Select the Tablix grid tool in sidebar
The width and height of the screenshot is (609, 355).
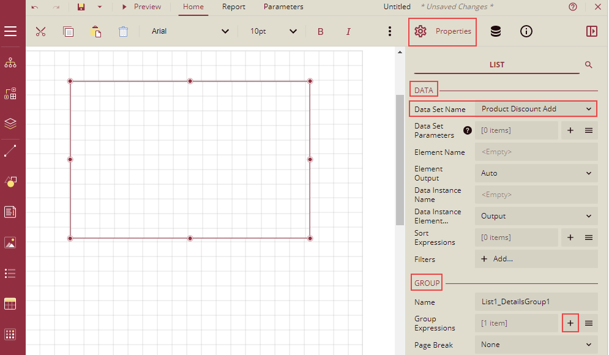pyautogui.click(x=10, y=334)
